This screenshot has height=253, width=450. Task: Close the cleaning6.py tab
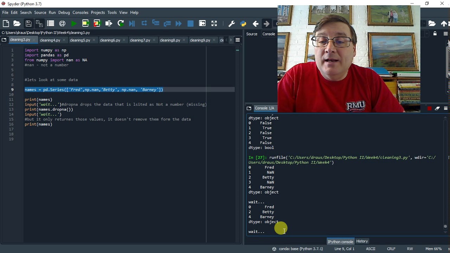(124, 40)
